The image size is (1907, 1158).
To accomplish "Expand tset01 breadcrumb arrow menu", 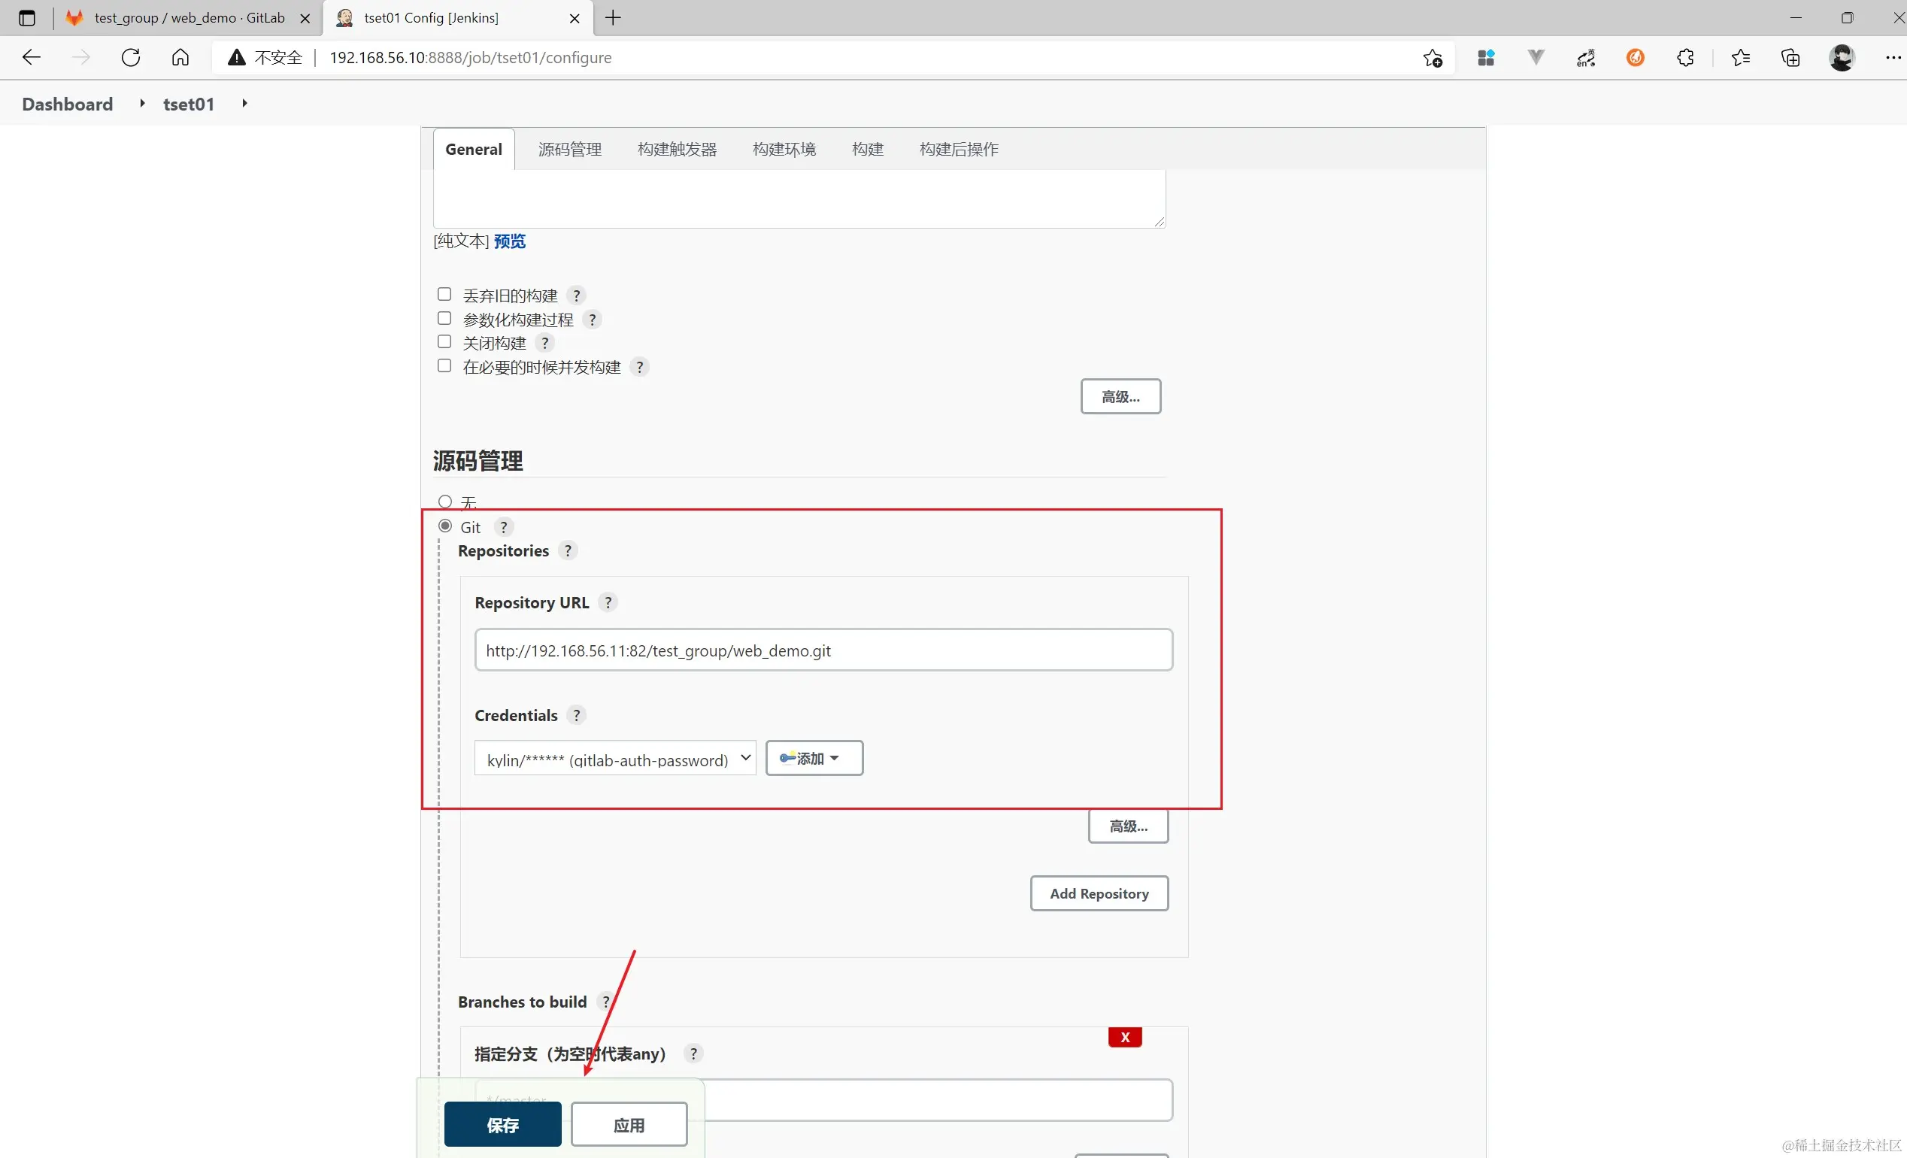I will [x=244, y=103].
